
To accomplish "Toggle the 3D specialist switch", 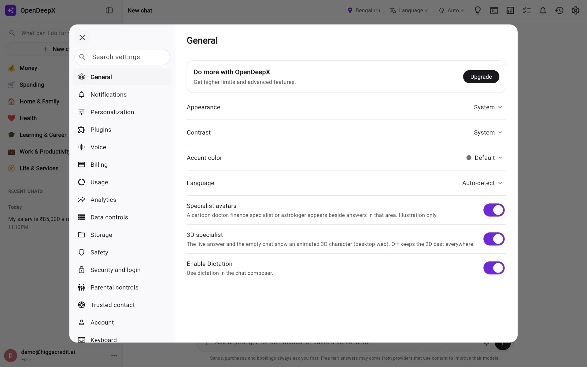I will click(494, 239).
